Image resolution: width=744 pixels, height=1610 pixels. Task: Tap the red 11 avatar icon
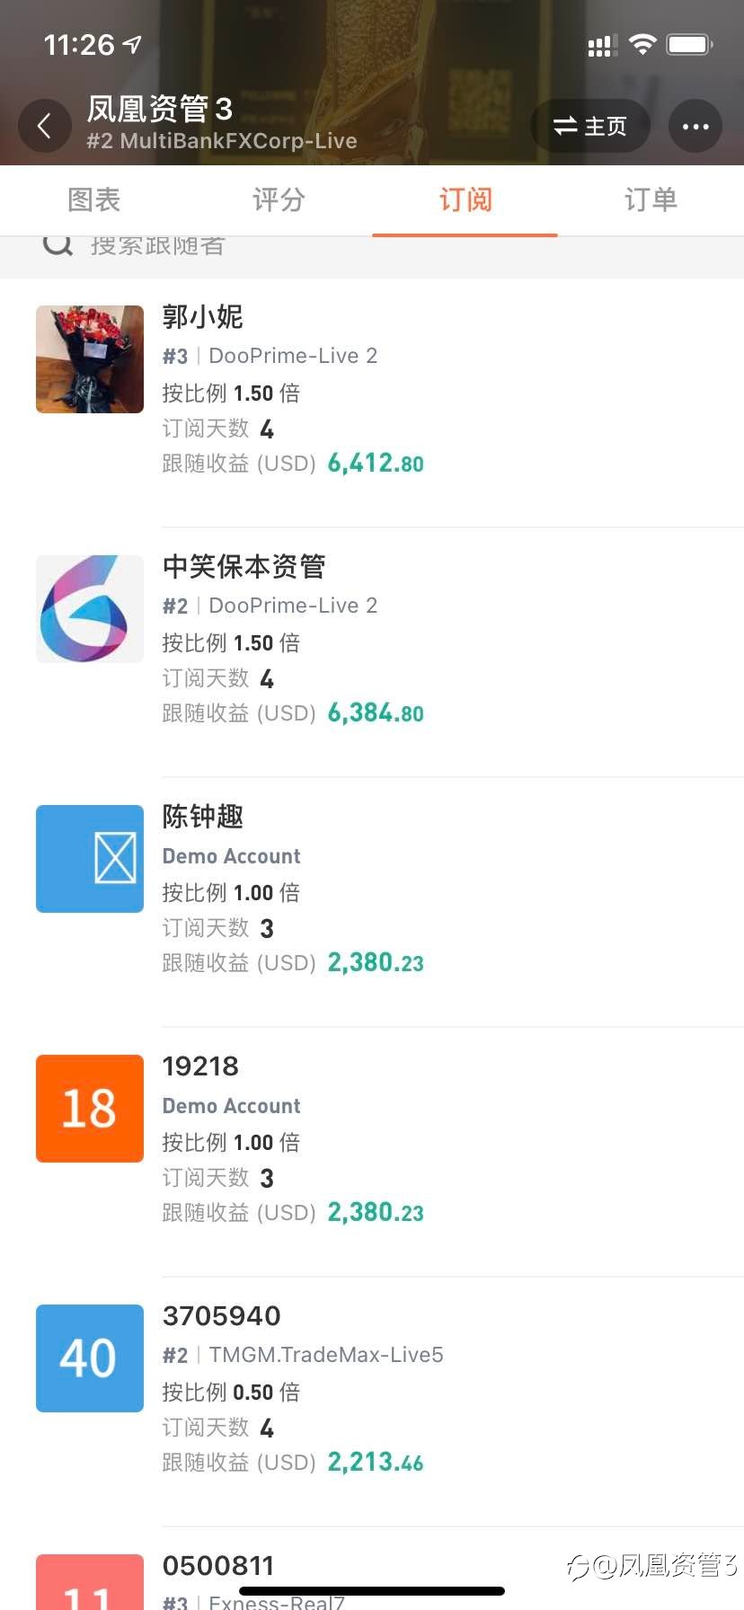(x=90, y=1582)
